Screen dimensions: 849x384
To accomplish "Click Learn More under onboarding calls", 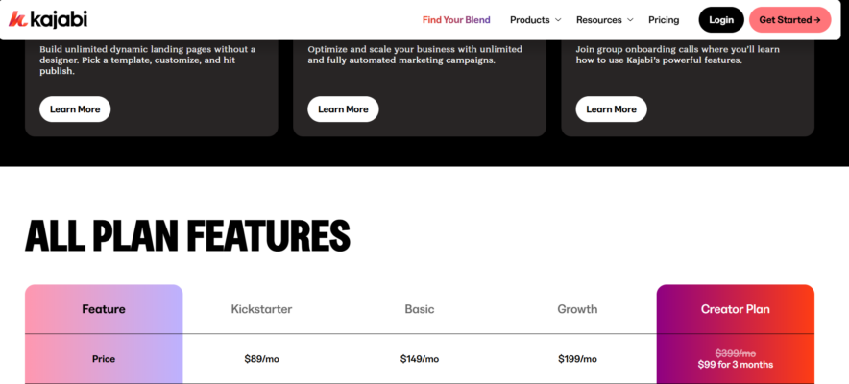I will pos(611,109).
